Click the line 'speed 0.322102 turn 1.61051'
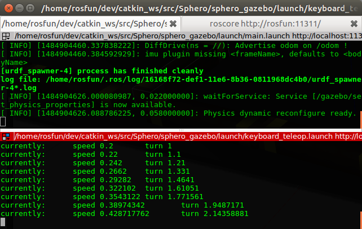The image size is (362, 229). click(100, 188)
